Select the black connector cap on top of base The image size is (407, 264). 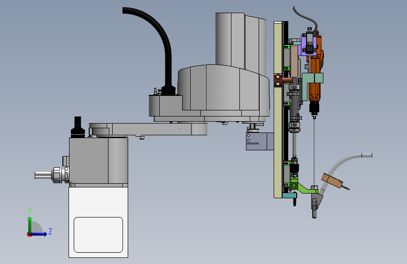coord(78,127)
